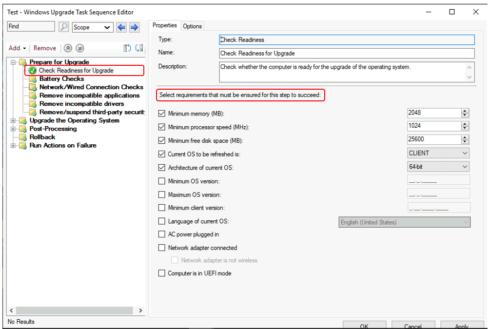490x329 pixels.
Task: Switch to the Options tab
Action: click(x=192, y=26)
